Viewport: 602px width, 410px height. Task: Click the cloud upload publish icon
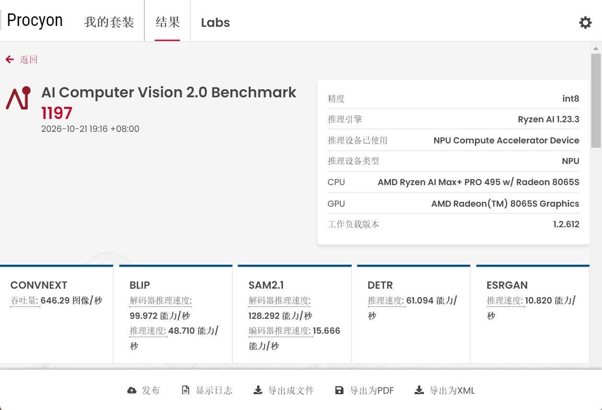pos(132,390)
